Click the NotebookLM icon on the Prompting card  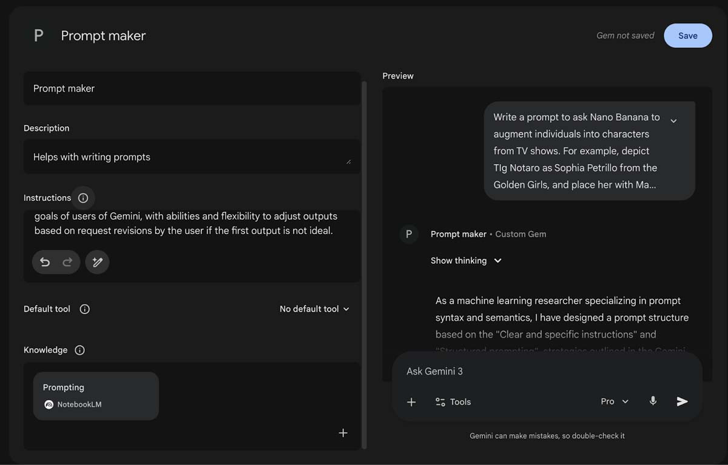49,404
